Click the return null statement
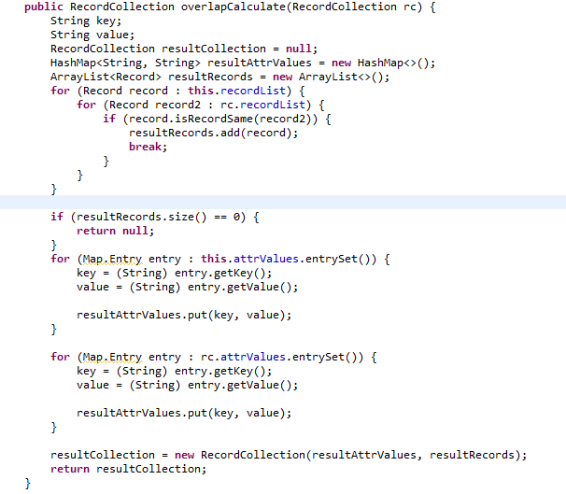This screenshot has width=566, height=494. (x=115, y=231)
